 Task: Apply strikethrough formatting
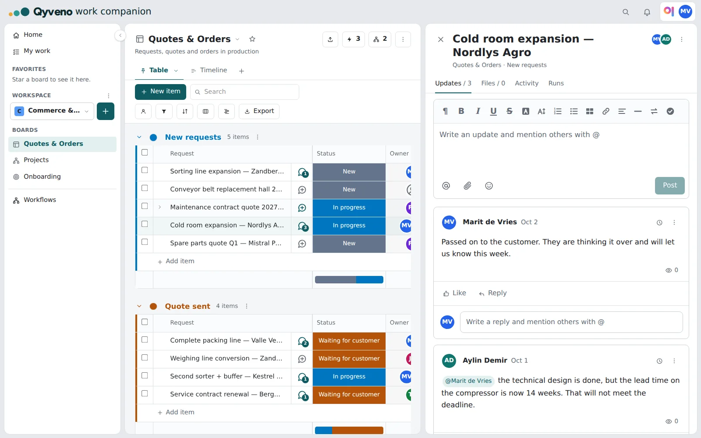click(510, 111)
